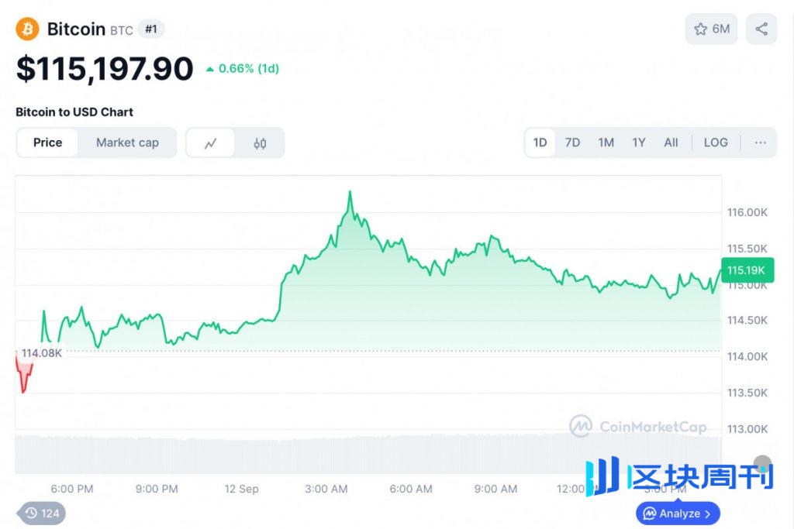
Task: Toggle LOG scale on the chart
Action: coord(716,143)
